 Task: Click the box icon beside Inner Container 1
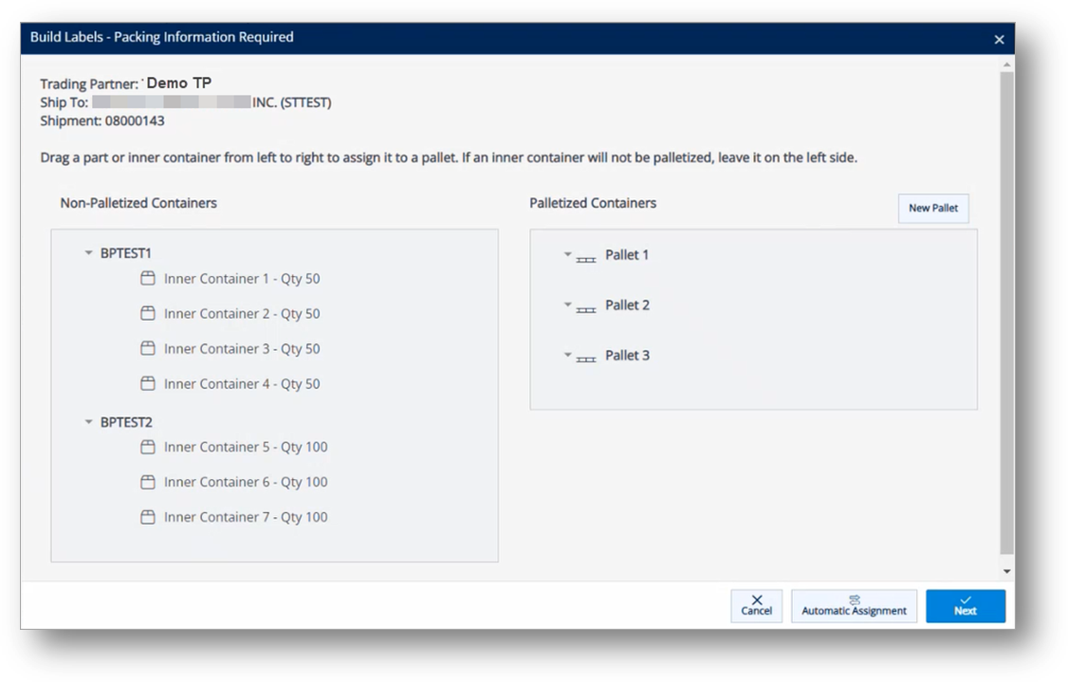pyautogui.click(x=149, y=278)
